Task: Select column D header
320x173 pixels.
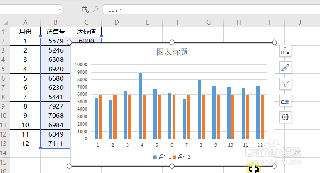Action: [x=117, y=22]
